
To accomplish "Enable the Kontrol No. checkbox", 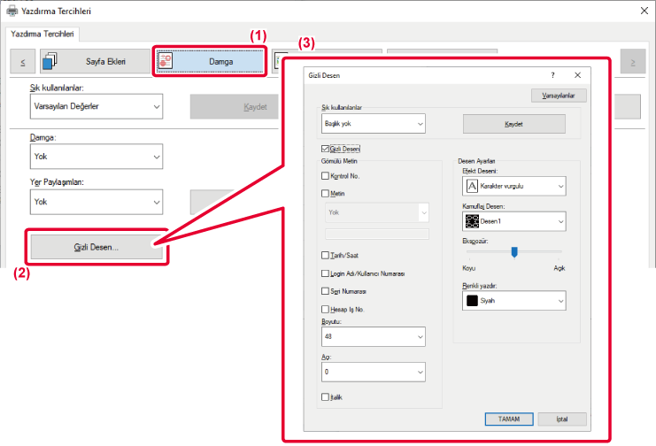I will (326, 176).
